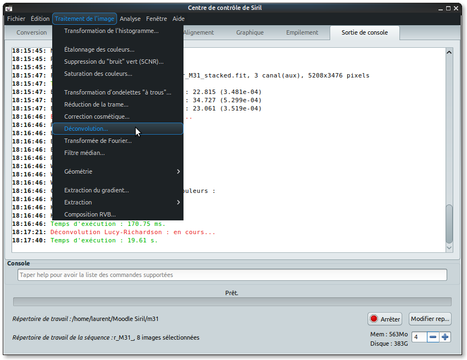Open the Analyse menu
467x360 pixels.
point(130,19)
